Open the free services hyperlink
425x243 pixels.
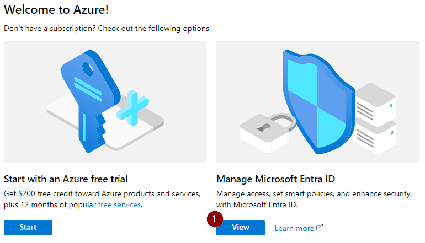click(119, 204)
